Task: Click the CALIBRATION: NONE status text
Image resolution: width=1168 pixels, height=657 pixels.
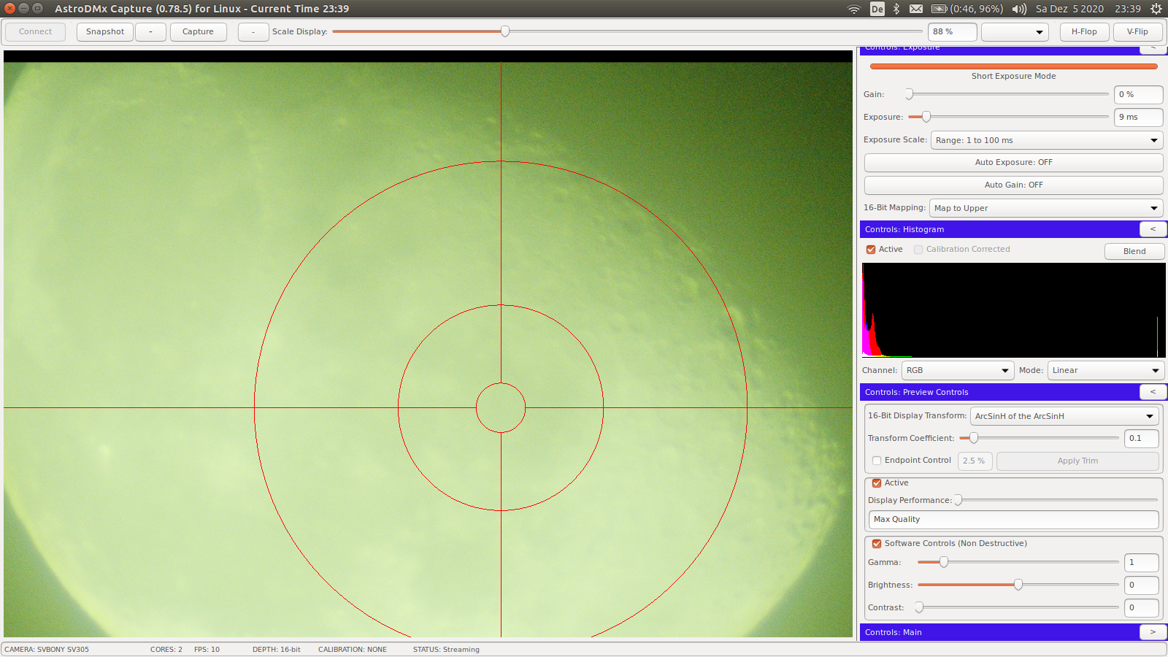Action: point(353,650)
